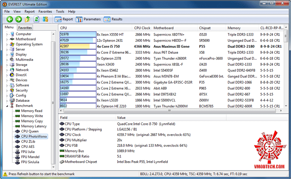The height and width of the screenshot is (179, 291).
Task: Click the green Forward arrow icon
Action: [19, 19]
